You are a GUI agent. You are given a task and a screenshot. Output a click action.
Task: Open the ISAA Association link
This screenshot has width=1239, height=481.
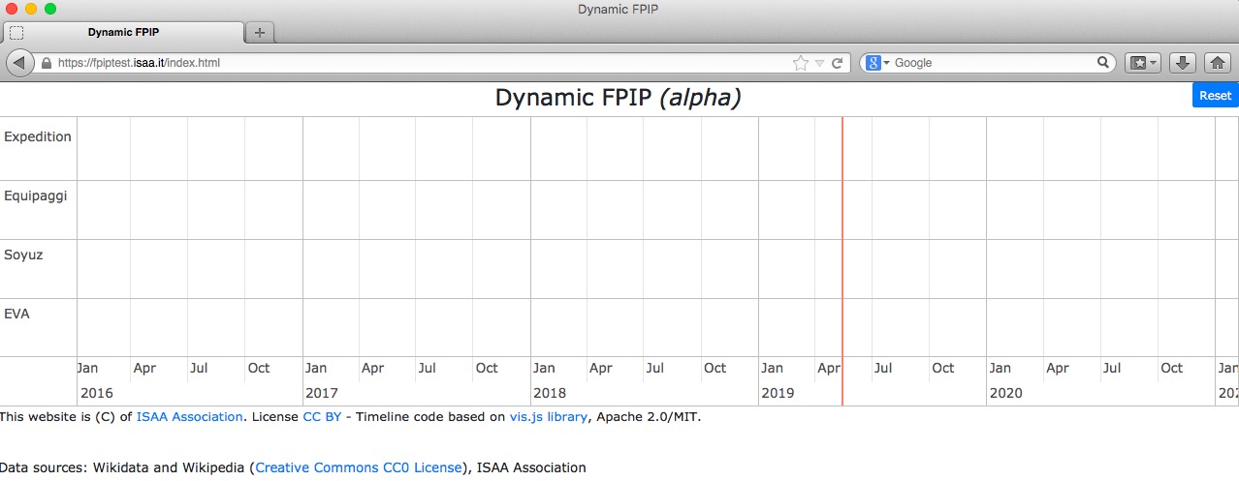tap(189, 417)
